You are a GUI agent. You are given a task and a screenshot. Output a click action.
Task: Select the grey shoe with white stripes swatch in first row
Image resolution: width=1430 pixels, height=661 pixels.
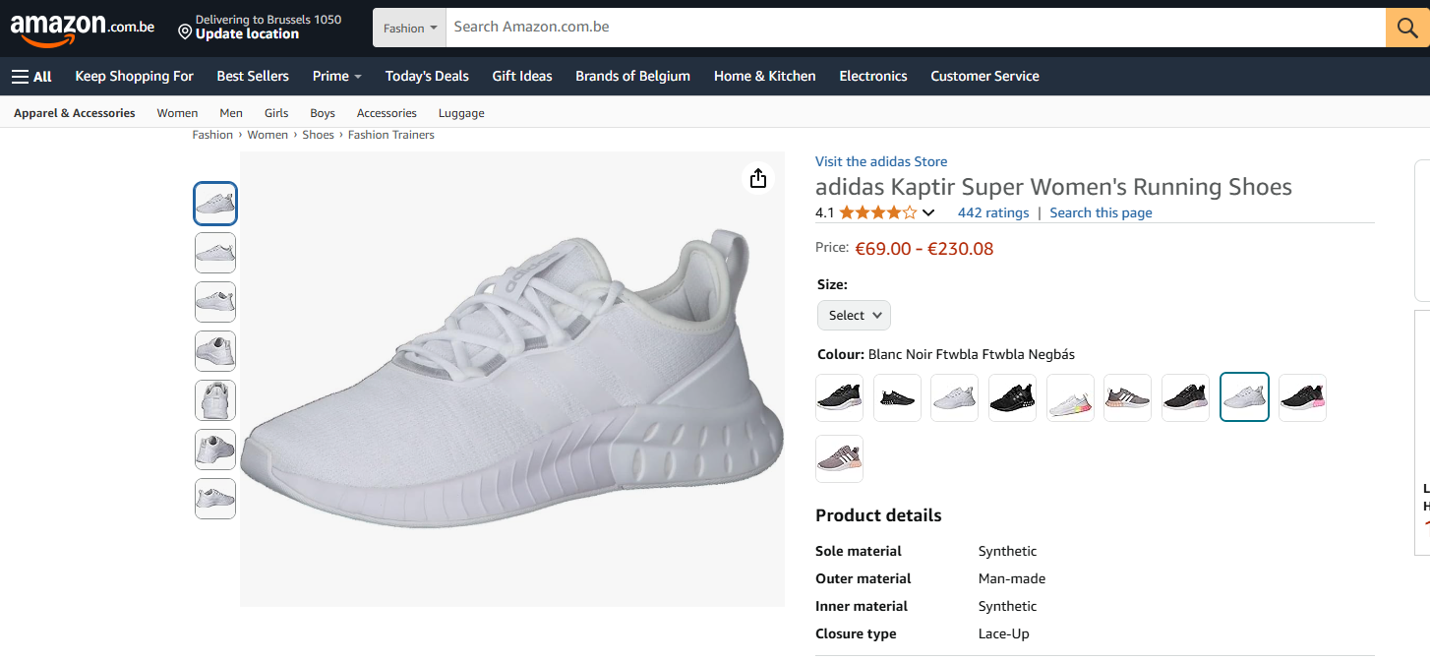click(1127, 398)
